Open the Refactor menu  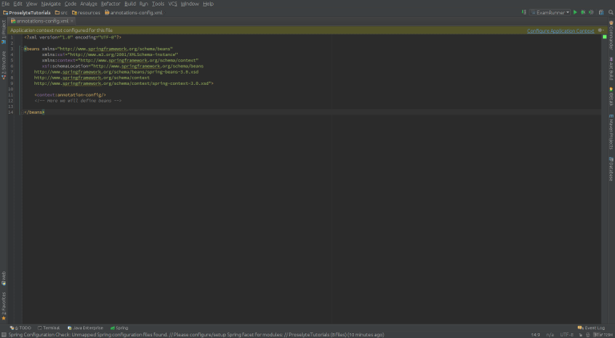(111, 4)
